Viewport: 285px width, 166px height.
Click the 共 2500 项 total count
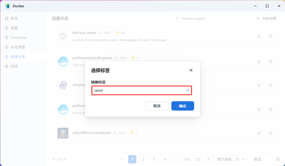[x=60, y=159]
